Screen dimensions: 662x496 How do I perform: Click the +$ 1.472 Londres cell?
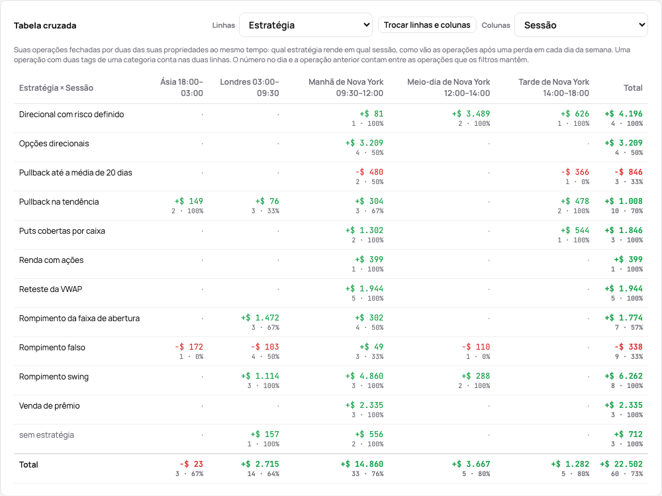[260, 318]
